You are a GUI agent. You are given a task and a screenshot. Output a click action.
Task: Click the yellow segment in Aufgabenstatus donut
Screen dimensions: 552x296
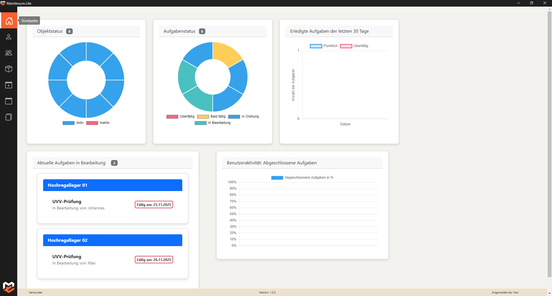click(x=226, y=54)
